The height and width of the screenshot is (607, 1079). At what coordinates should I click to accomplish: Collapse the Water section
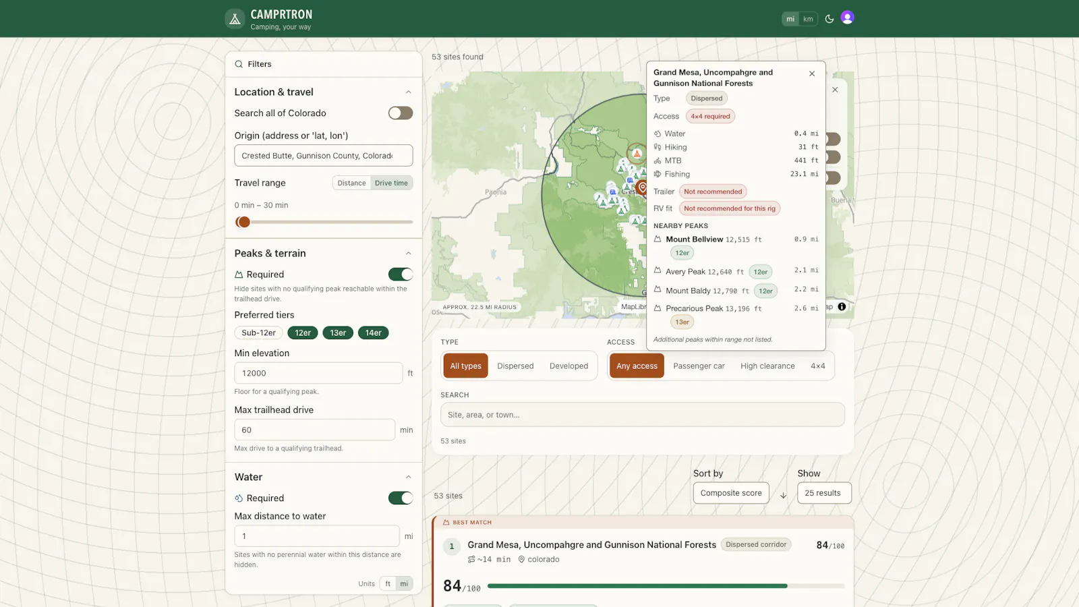tap(408, 478)
